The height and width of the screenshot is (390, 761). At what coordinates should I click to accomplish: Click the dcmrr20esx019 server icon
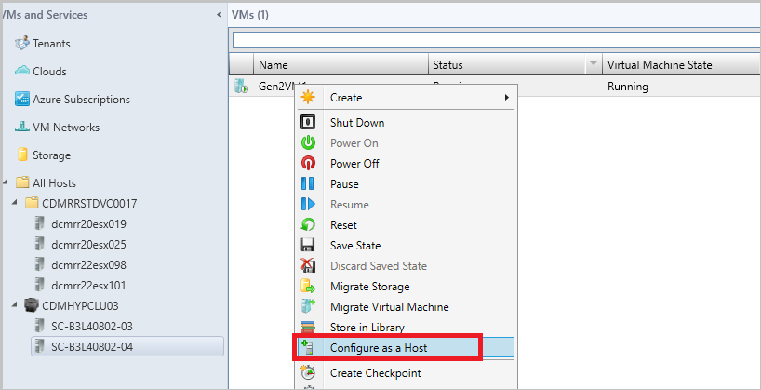pyautogui.click(x=40, y=223)
